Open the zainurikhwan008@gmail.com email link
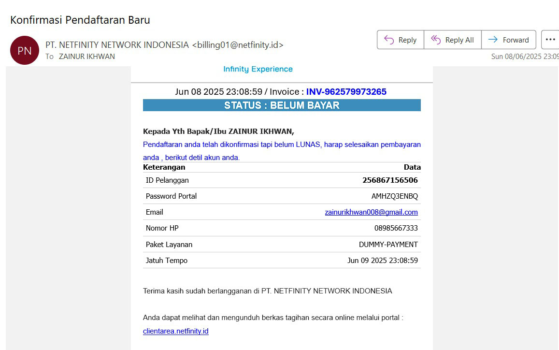The height and width of the screenshot is (350, 559). click(x=371, y=212)
